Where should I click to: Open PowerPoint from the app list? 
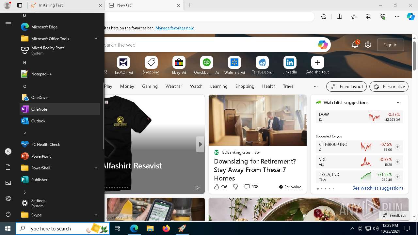(x=60, y=156)
